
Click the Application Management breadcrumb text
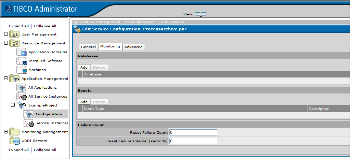97,22
